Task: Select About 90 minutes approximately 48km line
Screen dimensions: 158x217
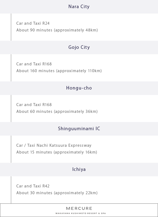Action: point(57,30)
